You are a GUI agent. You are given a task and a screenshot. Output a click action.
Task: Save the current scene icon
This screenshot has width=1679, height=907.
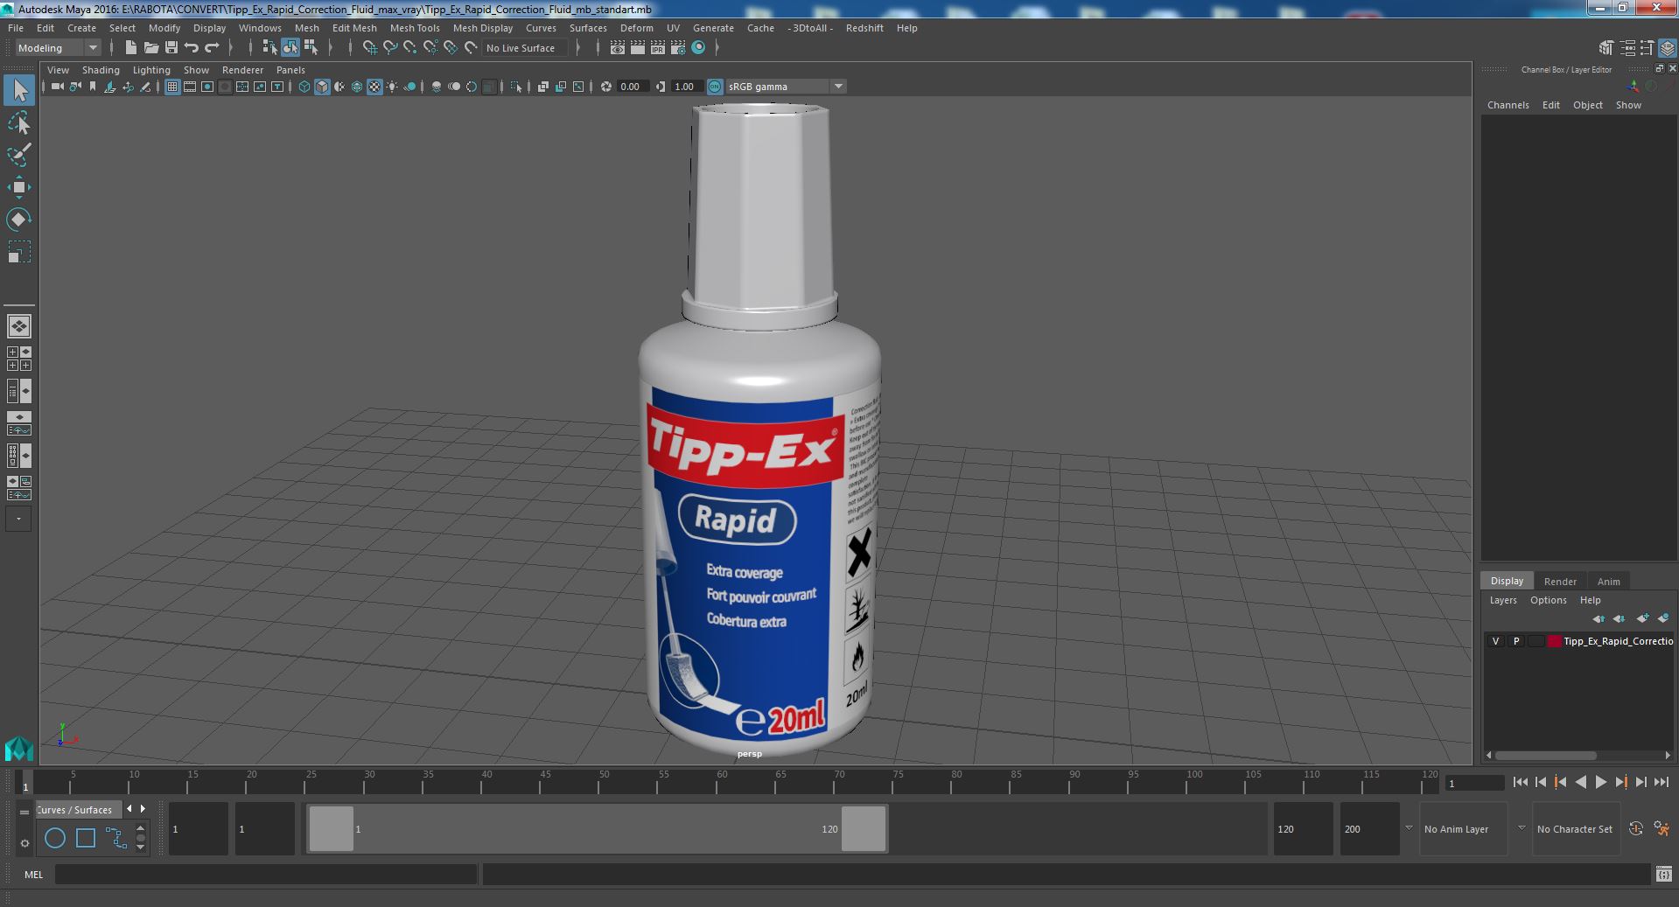pos(171,48)
